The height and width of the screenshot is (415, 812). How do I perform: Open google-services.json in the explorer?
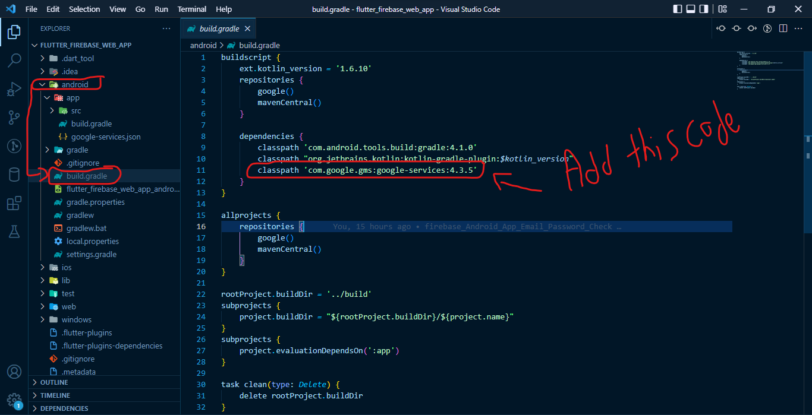pos(105,137)
